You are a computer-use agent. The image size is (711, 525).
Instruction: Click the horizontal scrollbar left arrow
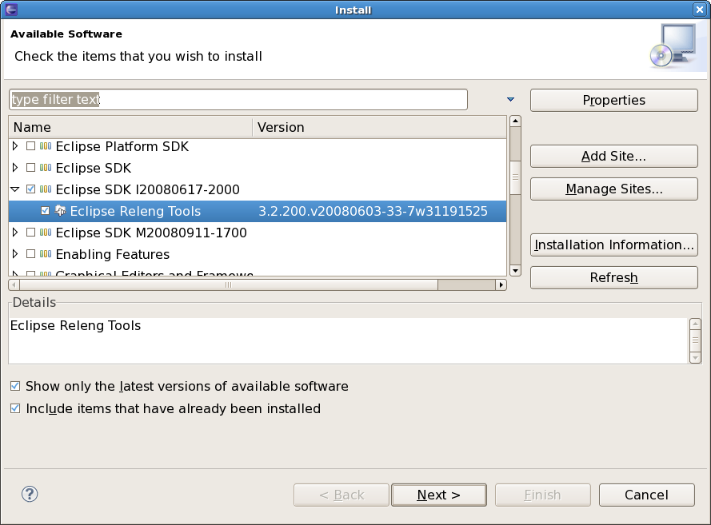pyautogui.click(x=14, y=285)
